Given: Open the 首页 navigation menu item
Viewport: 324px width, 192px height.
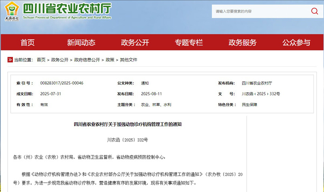Looking at the screenshot, I should click(x=28, y=43).
